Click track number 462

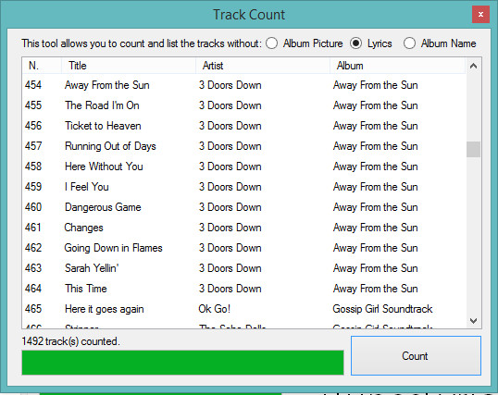(33, 248)
